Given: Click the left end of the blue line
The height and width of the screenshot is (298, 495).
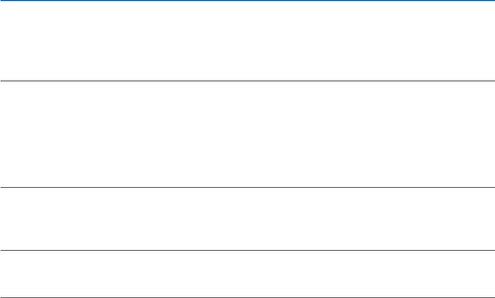Looking at the screenshot, I should [2, 1].
